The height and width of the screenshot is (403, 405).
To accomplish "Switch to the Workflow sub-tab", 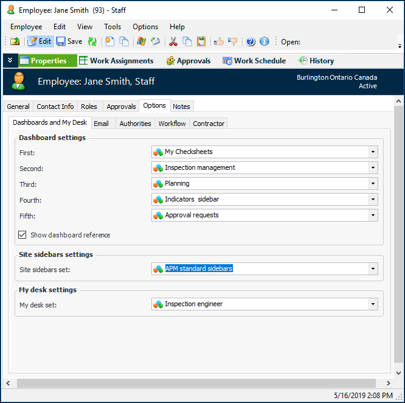I will 172,124.
